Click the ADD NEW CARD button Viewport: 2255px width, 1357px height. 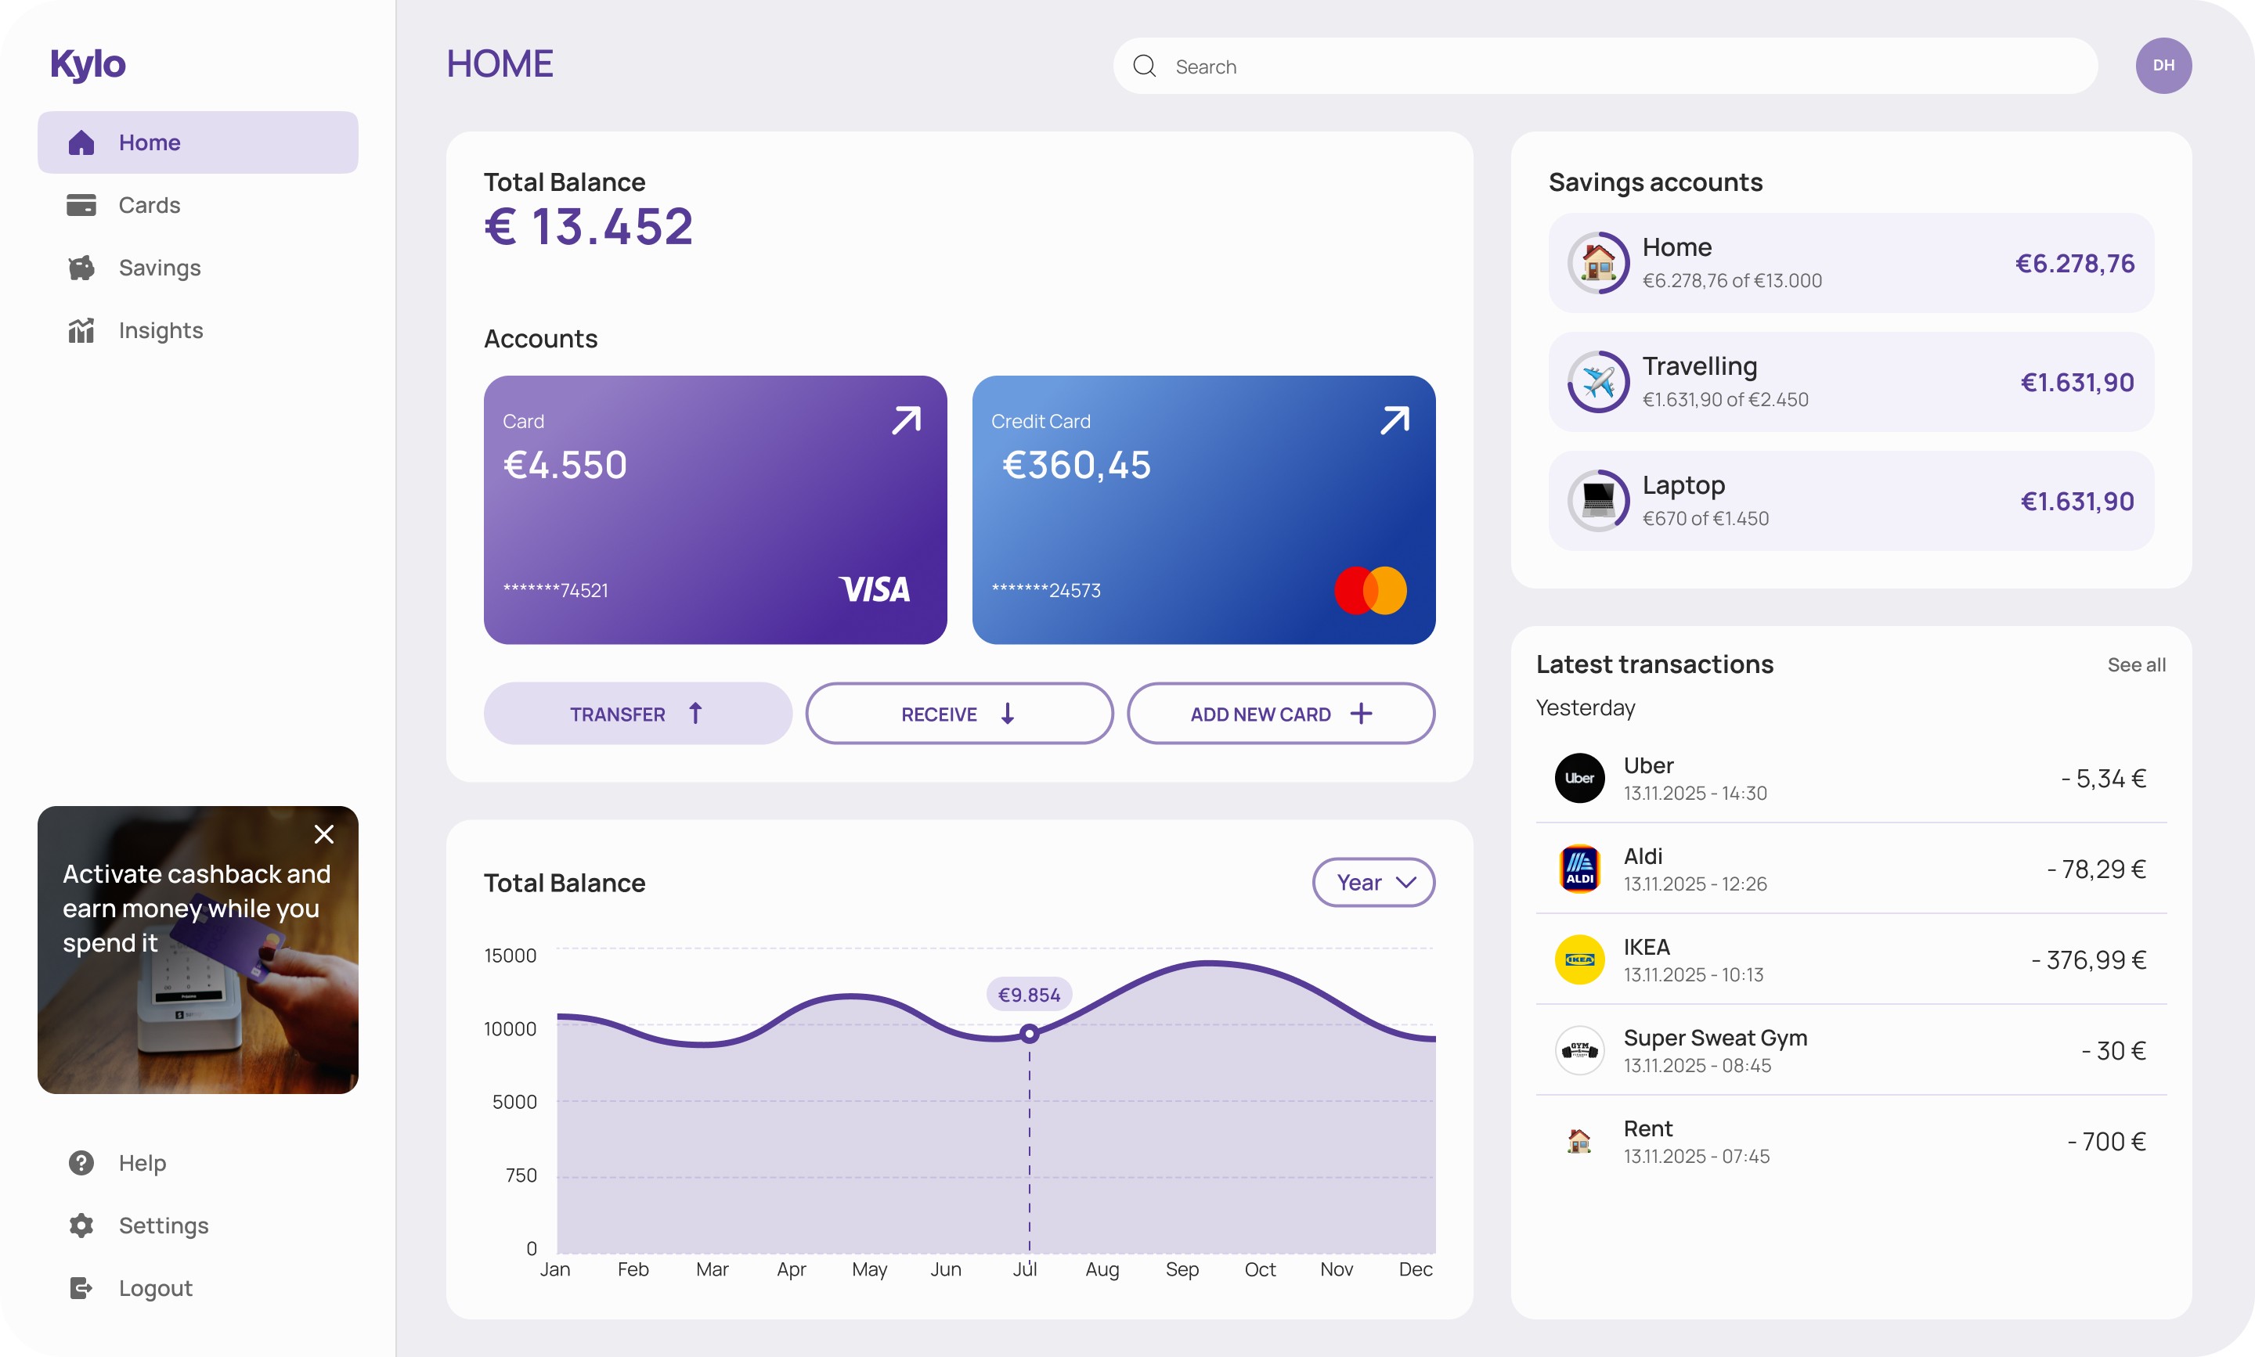coord(1280,714)
